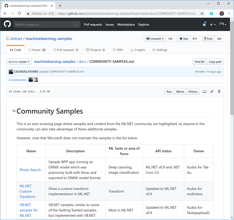View the Raw file
The width and height of the screenshot is (234, 220).
pos(169,91)
